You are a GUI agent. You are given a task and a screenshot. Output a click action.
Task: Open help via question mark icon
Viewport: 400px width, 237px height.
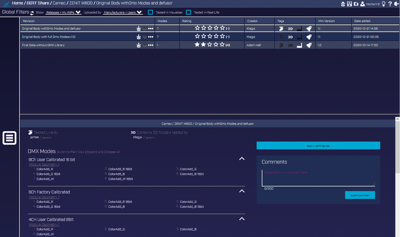tap(390, 4)
